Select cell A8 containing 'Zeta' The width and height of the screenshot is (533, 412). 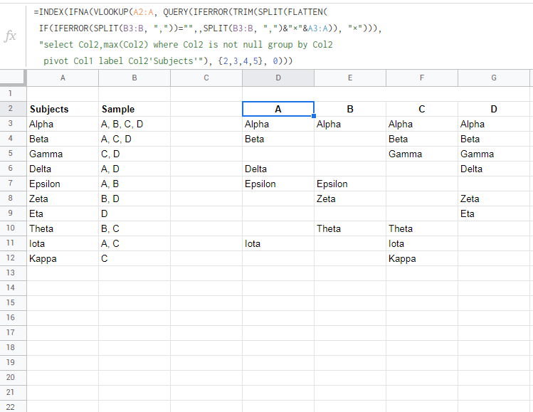pos(63,199)
